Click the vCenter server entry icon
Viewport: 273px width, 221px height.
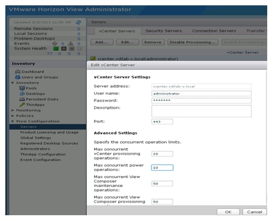(x=93, y=59)
